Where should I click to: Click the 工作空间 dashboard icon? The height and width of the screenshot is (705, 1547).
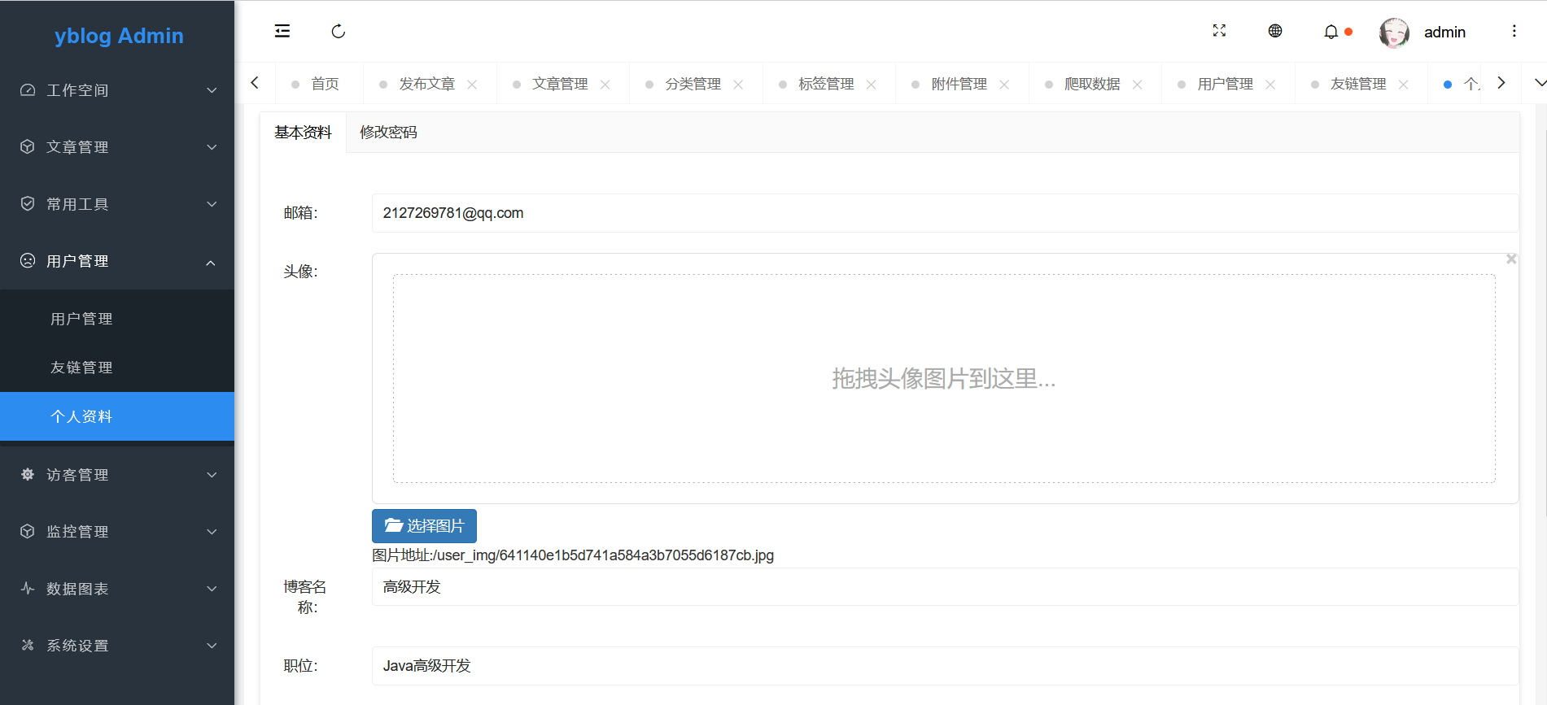[x=28, y=90]
